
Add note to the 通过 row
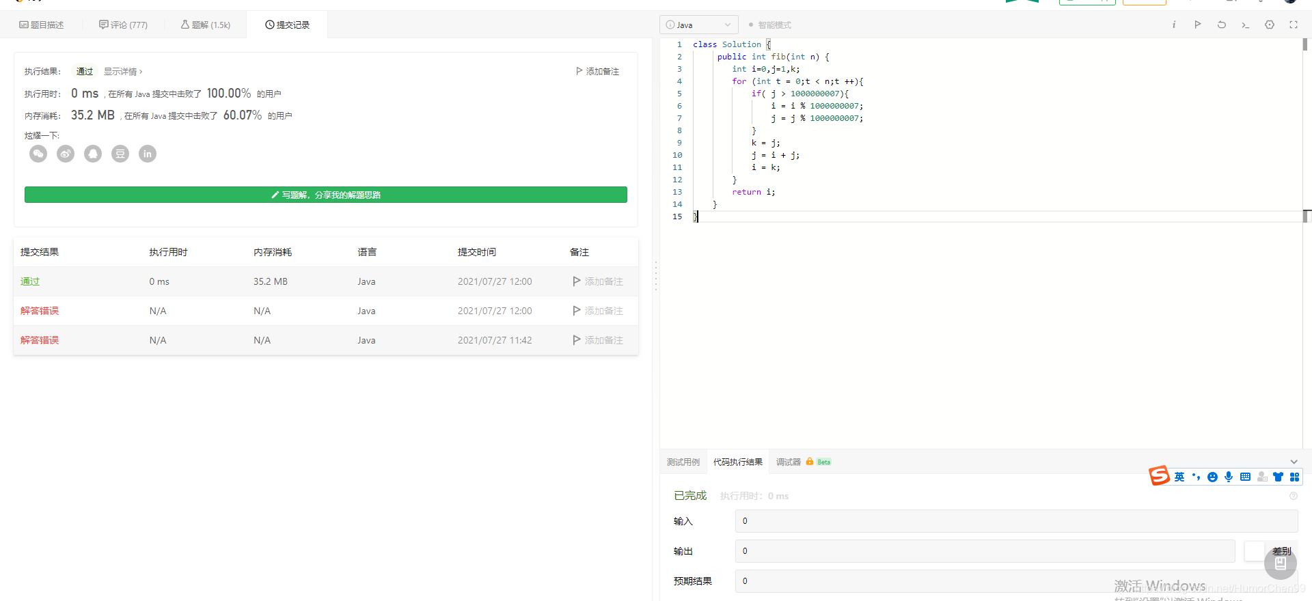[x=598, y=281]
